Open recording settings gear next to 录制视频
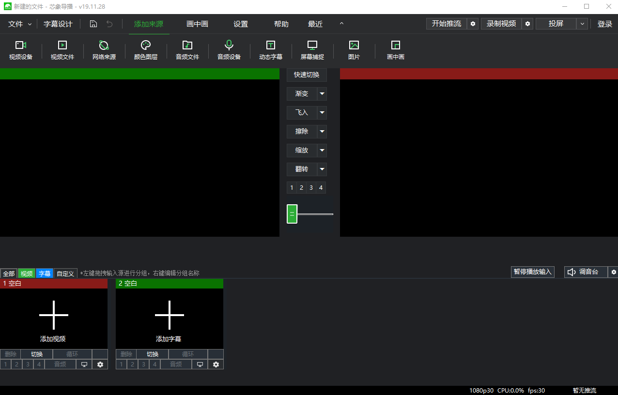Screen dimensions: 618x395 click(x=528, y=24)
